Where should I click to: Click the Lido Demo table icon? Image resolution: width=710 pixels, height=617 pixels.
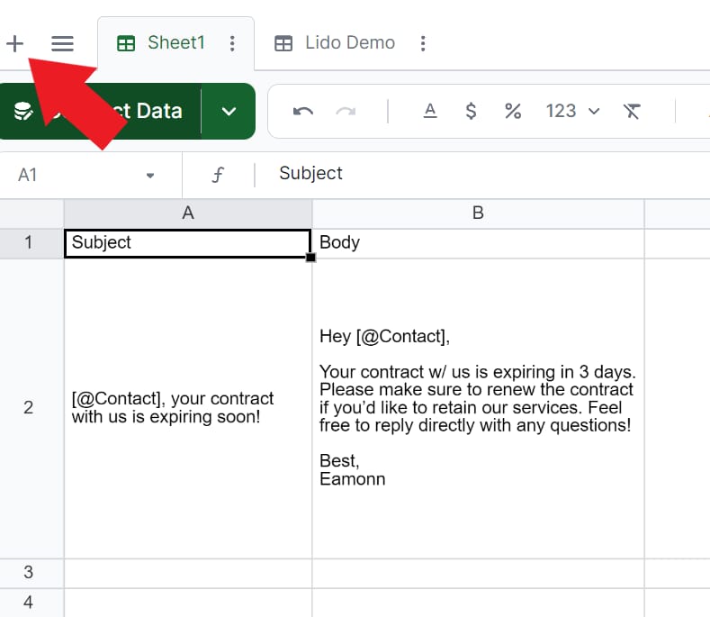(283, 43)
